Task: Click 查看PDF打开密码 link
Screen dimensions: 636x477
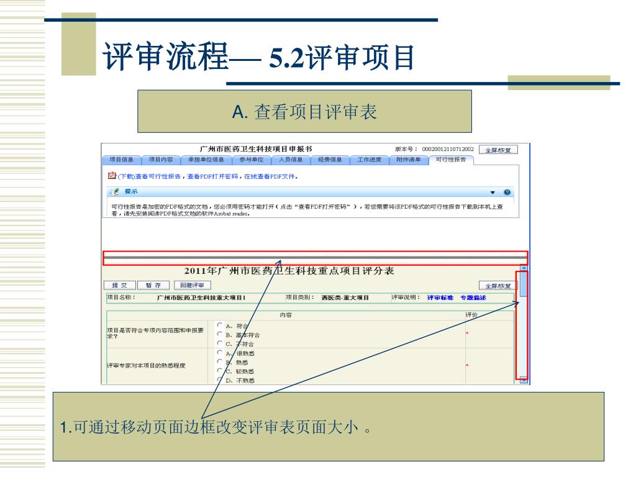Action: 212,176
